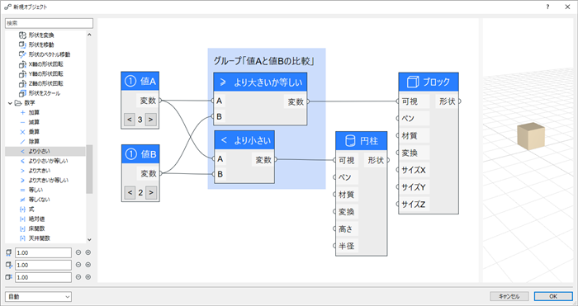Click the 等しい equals icon
The image size is (578, 306).
pyautogui.click(x=22, y=190)
